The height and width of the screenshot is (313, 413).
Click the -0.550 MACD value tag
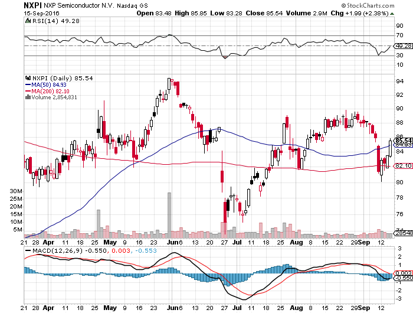403,278
